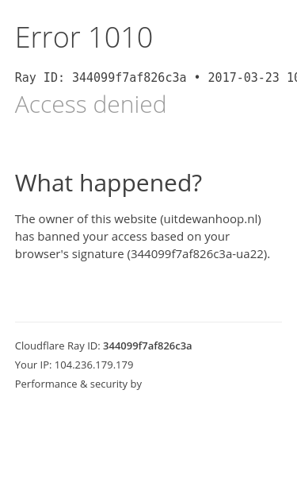Click the Cloudflare Ray ID label in the footer
This screenshot has height=498, width=297.
tap(58, 346)
